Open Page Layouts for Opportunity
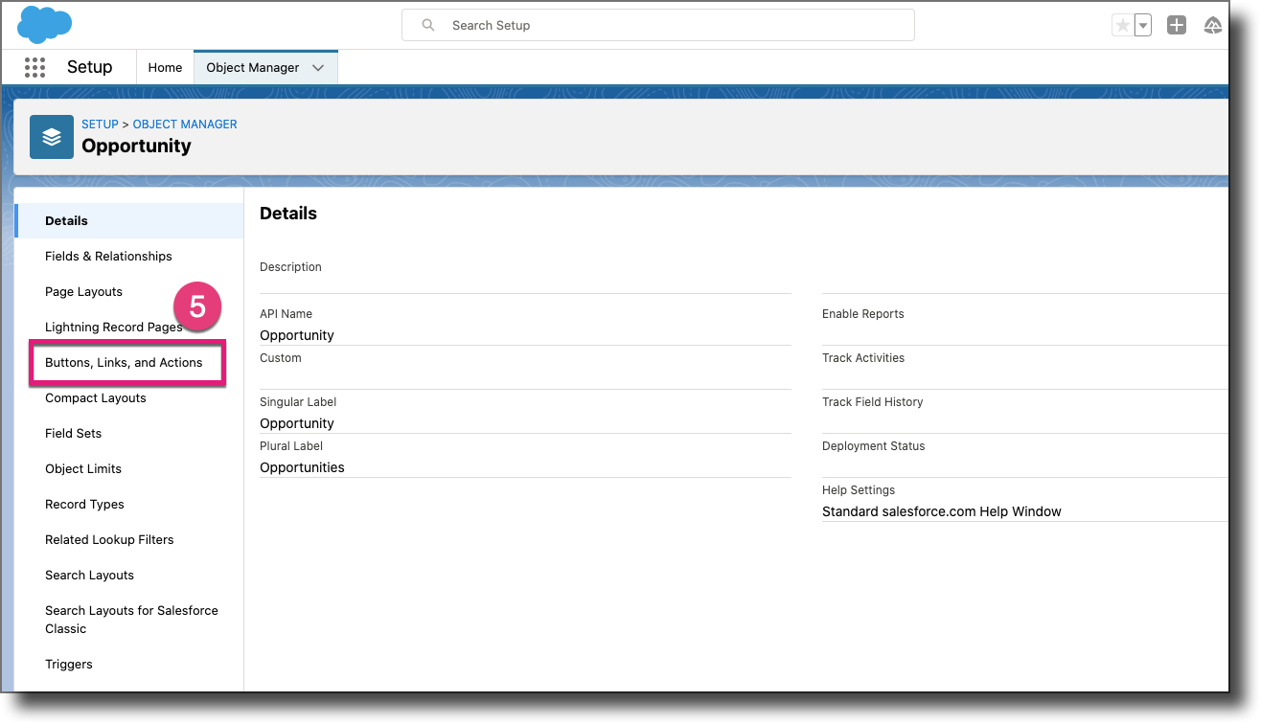Screen dimensions: 1261x724 83,291
